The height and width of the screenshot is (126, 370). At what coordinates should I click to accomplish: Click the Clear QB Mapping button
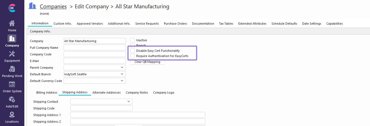[147, 62]
